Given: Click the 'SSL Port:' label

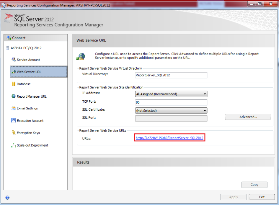Looking at the screenshot, I should [89, 117].
